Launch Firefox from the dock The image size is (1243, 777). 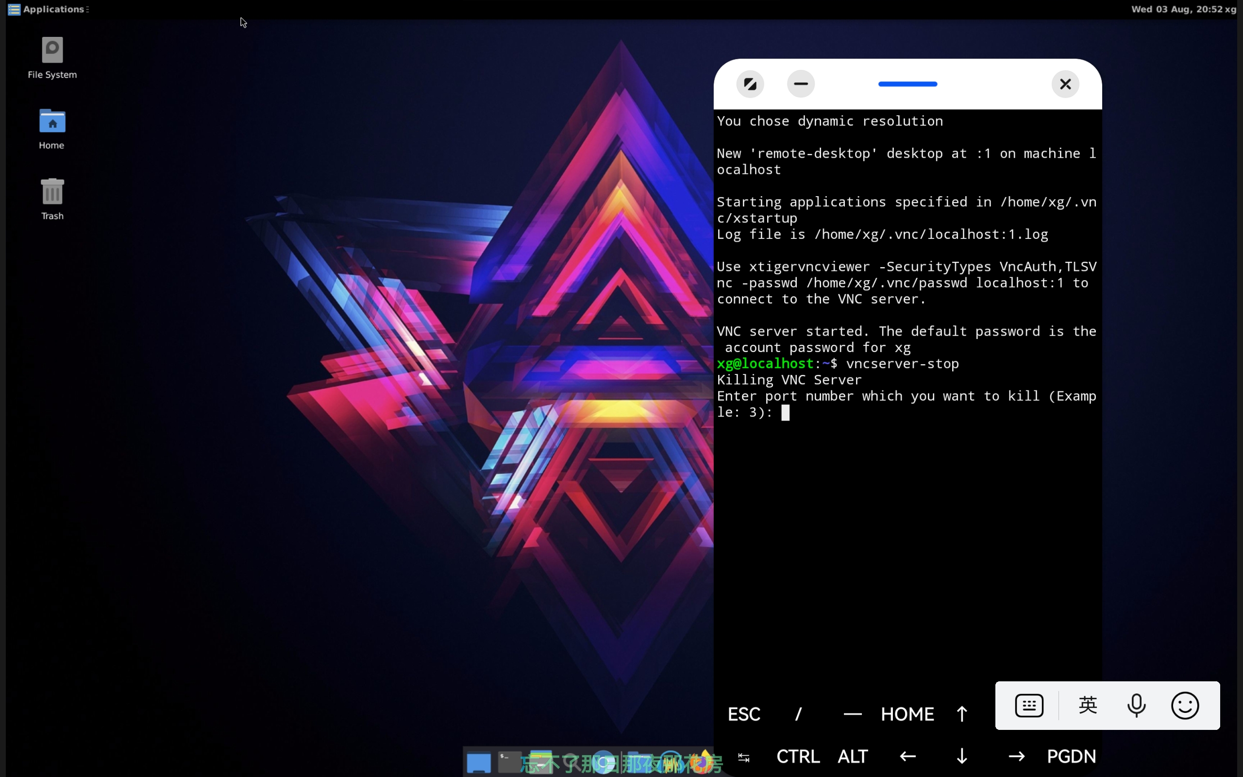click(x=701, y=762)
